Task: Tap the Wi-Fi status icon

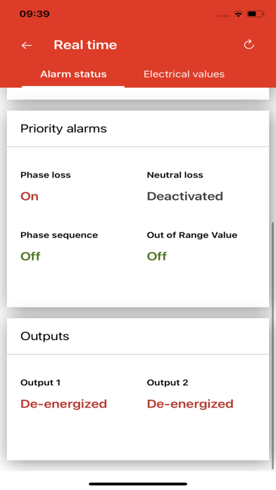Action: 238,14
